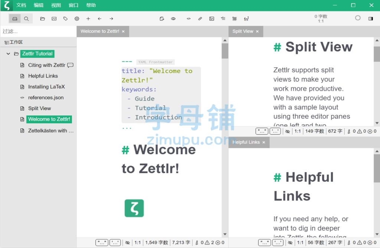The height and width of the screenshot is (248, 380).
Task: Open Zettelkästen with file
Action: [x=50, y=130]
